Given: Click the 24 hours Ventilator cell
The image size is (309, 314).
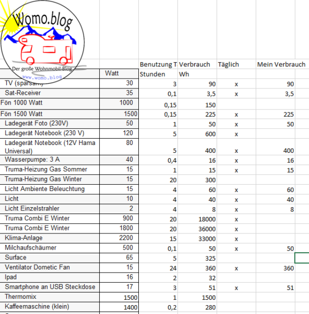Looking at the screenshot, I should [x=158, y=268].
